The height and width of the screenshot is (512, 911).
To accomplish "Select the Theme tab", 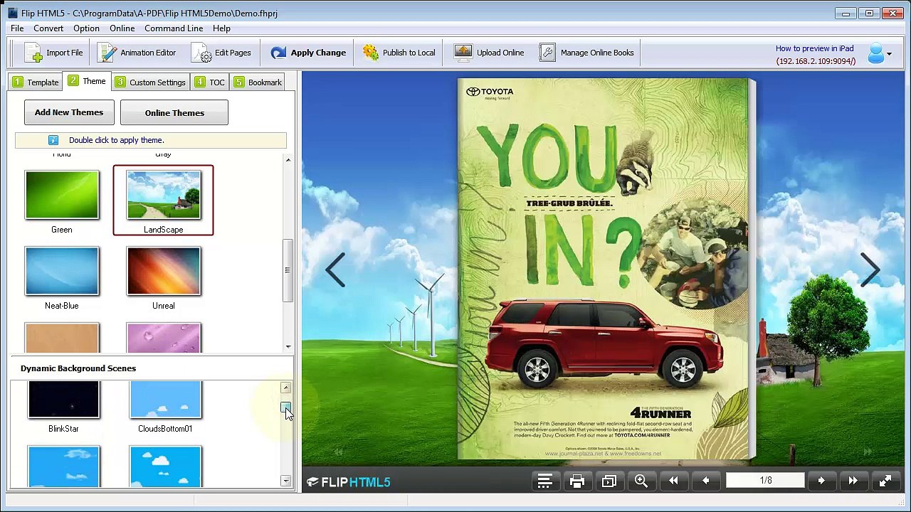I will pyautogui.click(x=87, y=81).
